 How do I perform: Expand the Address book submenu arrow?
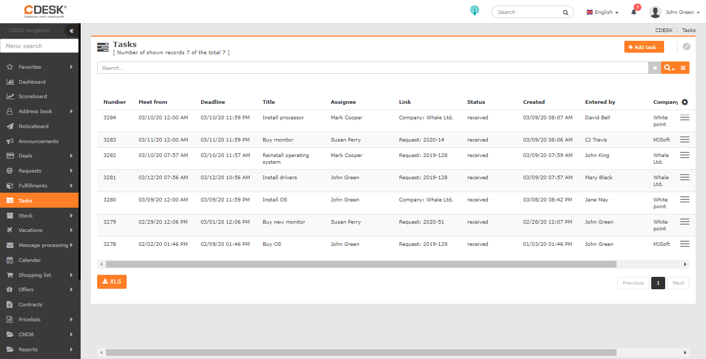pos(71,111)
